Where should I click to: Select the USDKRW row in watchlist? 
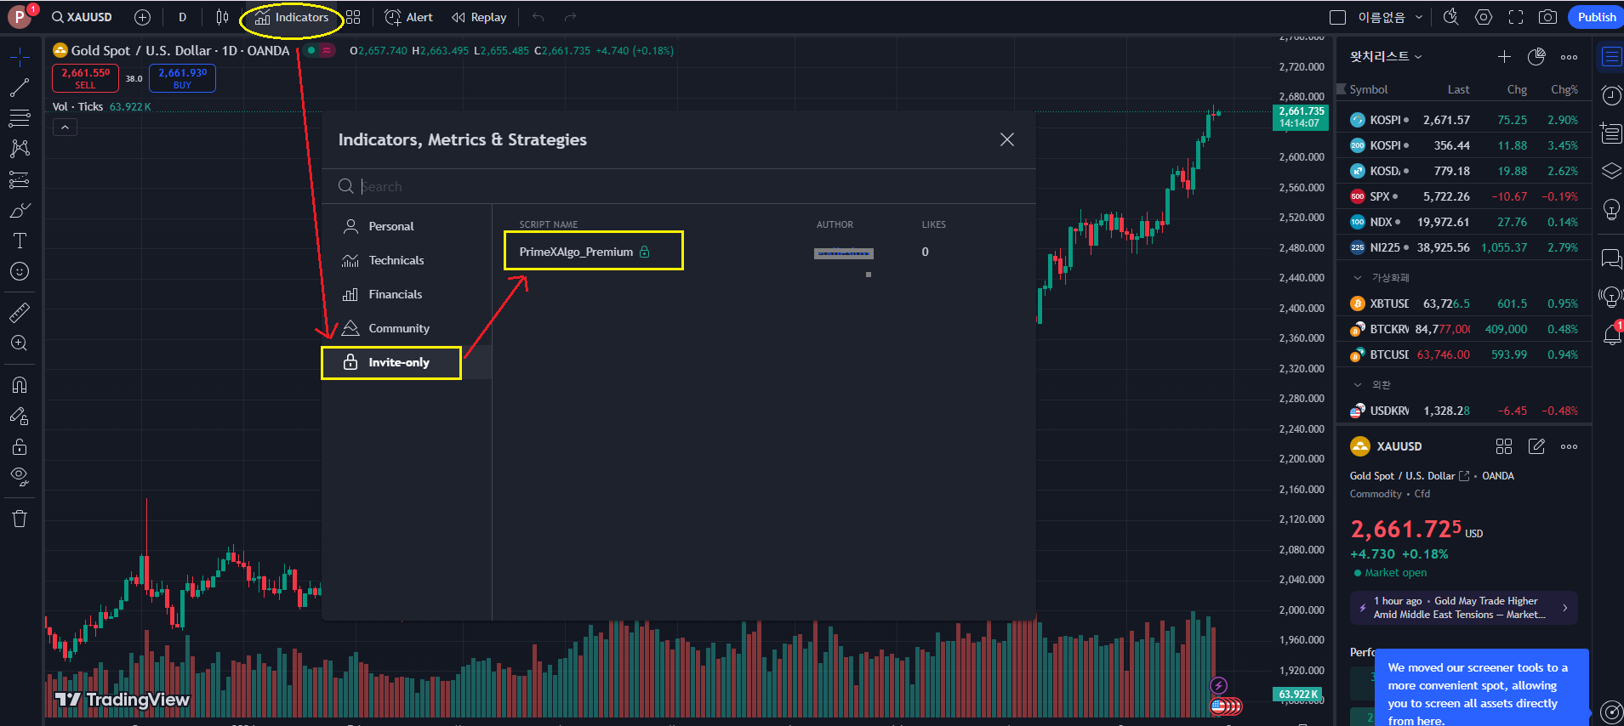pos(1464,411)
